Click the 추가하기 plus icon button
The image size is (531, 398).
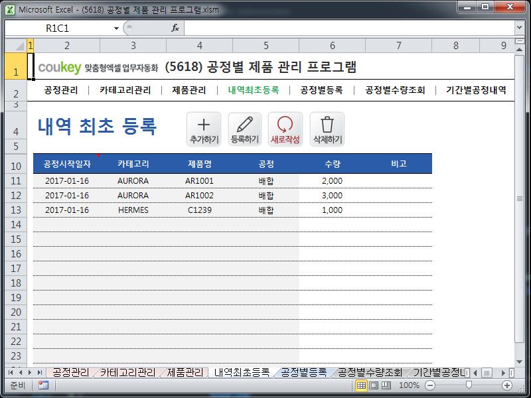coord(204,129)
